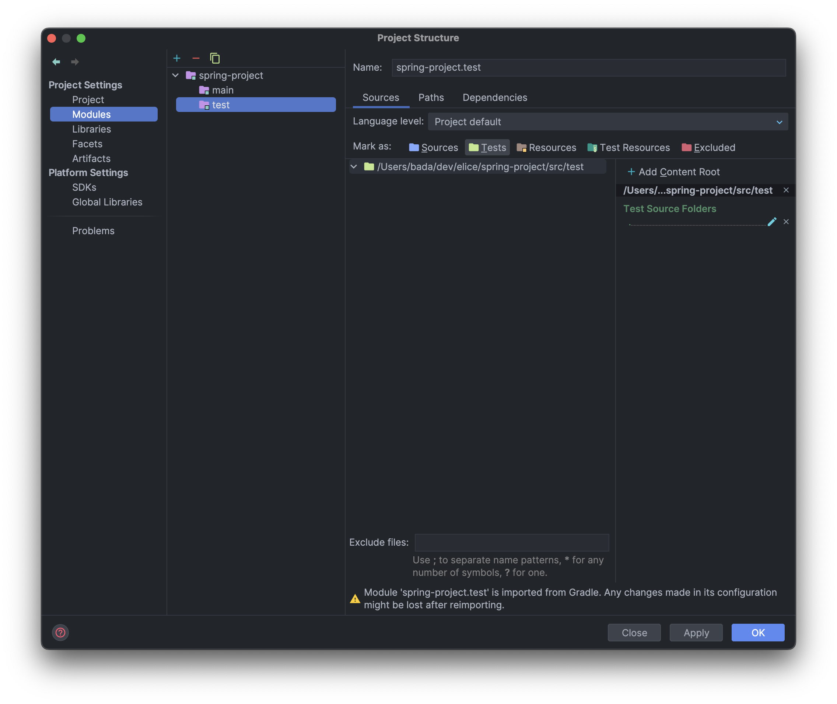Click the Exclude files input field
This screenshot has height=704, width=837.
pyautogui.click(x=512, y=542)
